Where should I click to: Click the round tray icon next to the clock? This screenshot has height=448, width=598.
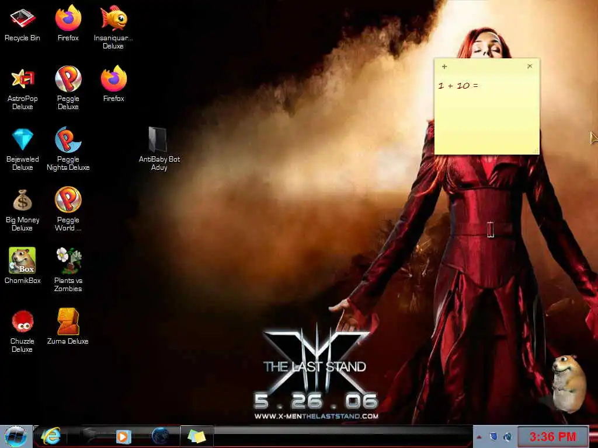507,437
